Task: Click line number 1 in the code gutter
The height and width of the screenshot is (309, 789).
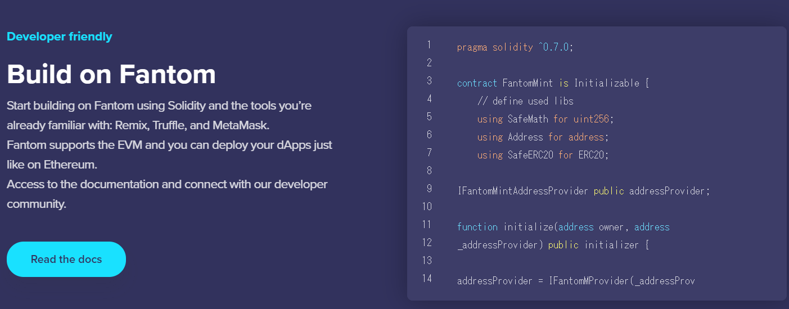Action: (429, 45)
